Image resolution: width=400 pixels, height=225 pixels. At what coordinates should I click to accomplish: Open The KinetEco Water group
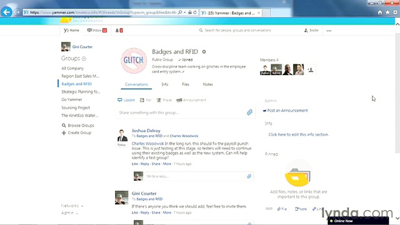[80, 115]
